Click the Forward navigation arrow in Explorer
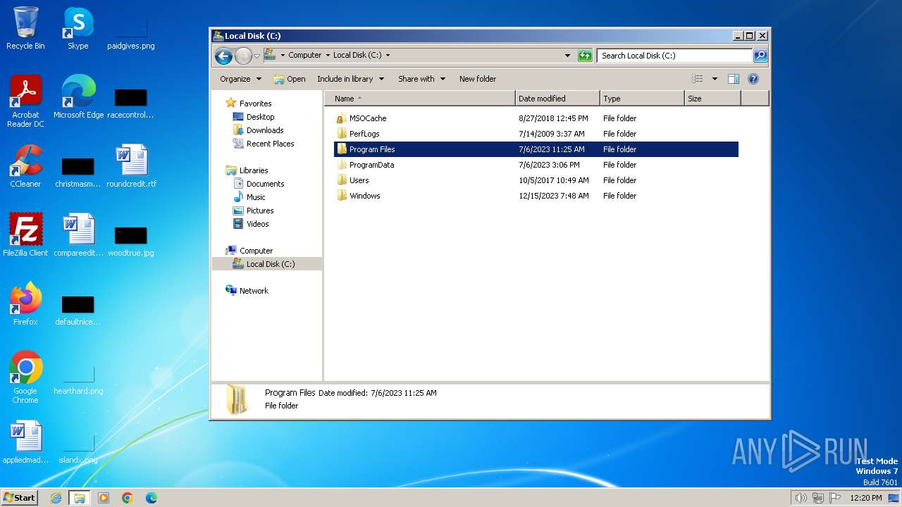 [243, 56]
